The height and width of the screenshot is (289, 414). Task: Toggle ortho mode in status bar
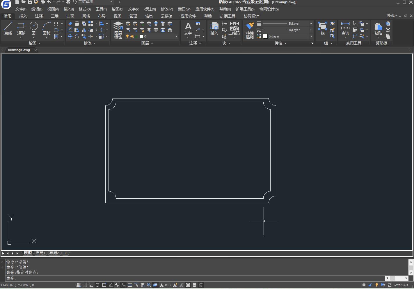click(91, 285)
